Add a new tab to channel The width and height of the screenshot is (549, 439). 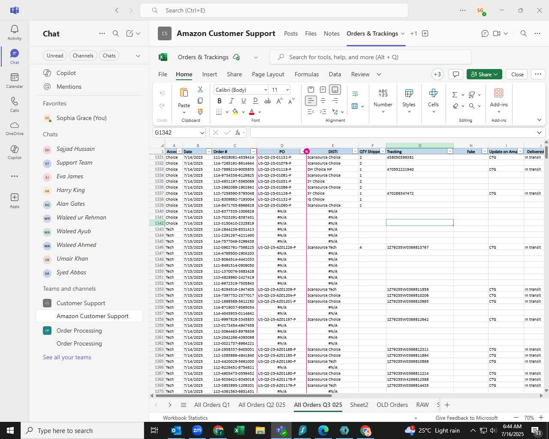point(425,33)
